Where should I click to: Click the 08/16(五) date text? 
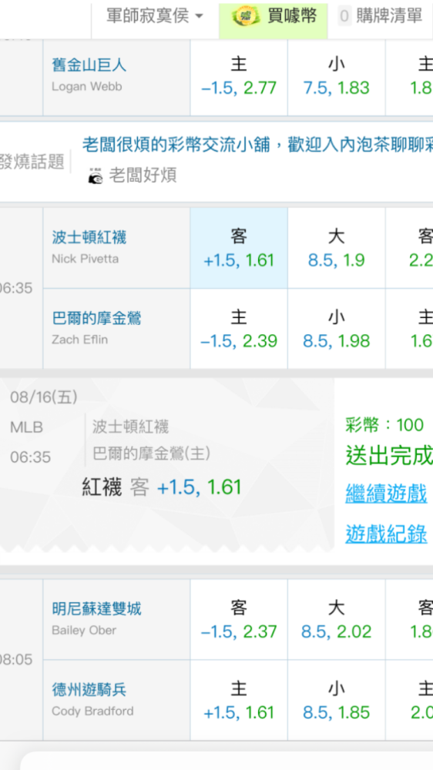click(44, 397)
